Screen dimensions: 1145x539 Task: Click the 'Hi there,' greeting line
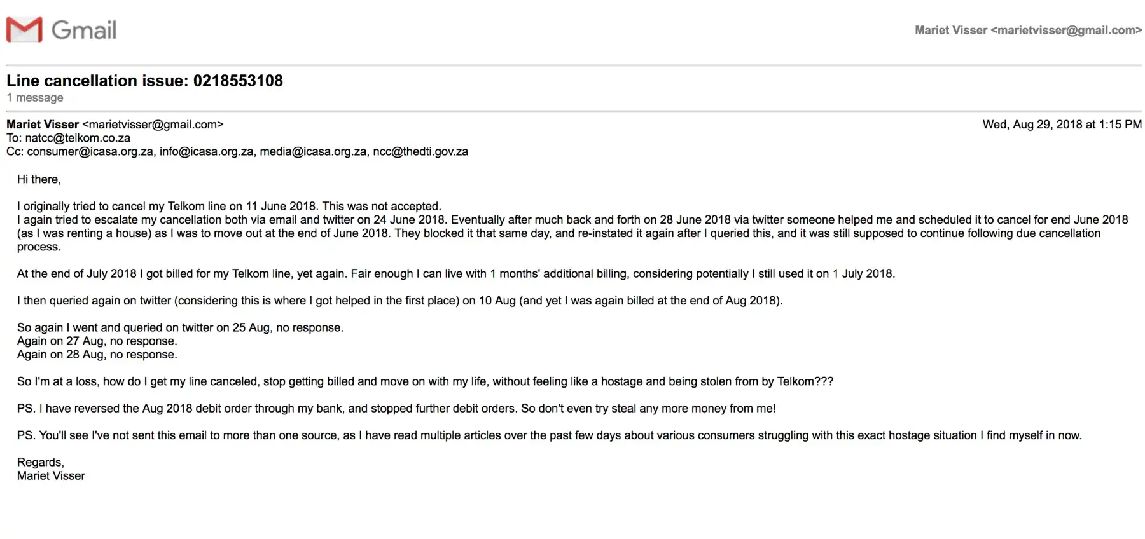coord(39,179)
